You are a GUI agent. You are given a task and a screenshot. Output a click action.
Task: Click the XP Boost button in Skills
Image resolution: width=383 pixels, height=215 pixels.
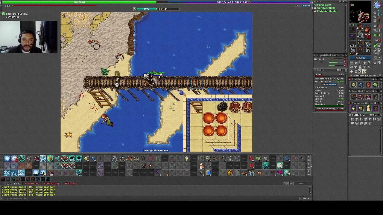point(329,85)
